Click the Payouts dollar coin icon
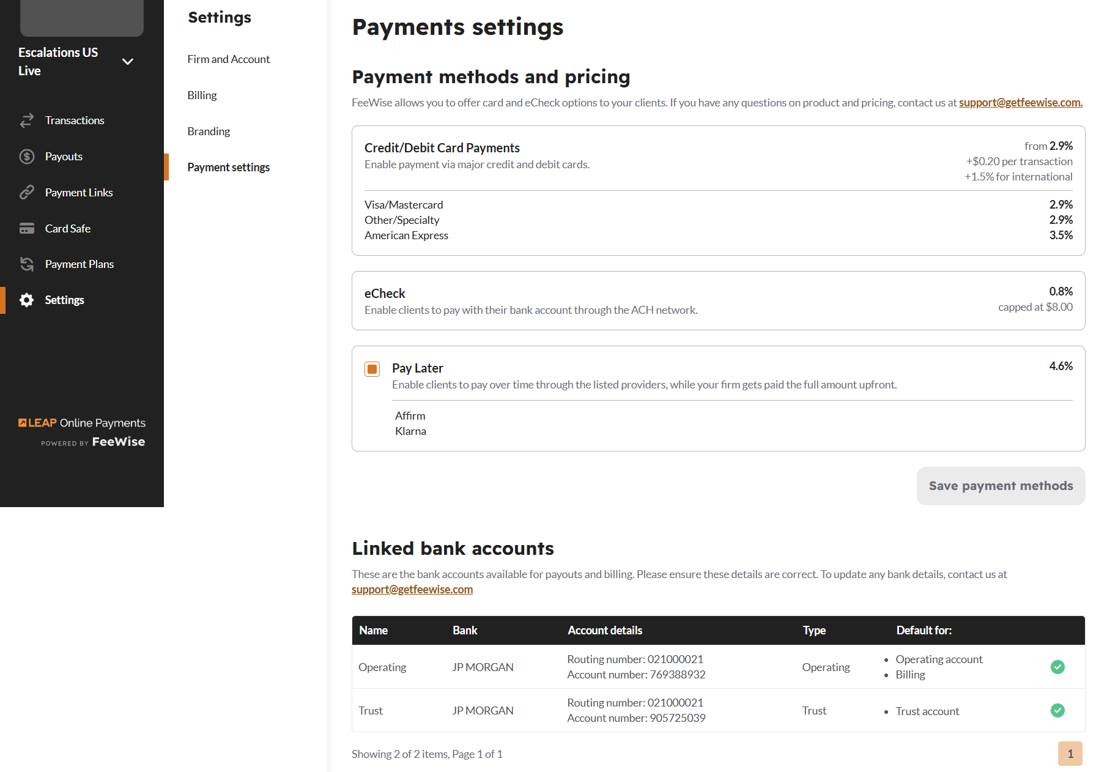1096x772 pixels. (x=27, y=157)
